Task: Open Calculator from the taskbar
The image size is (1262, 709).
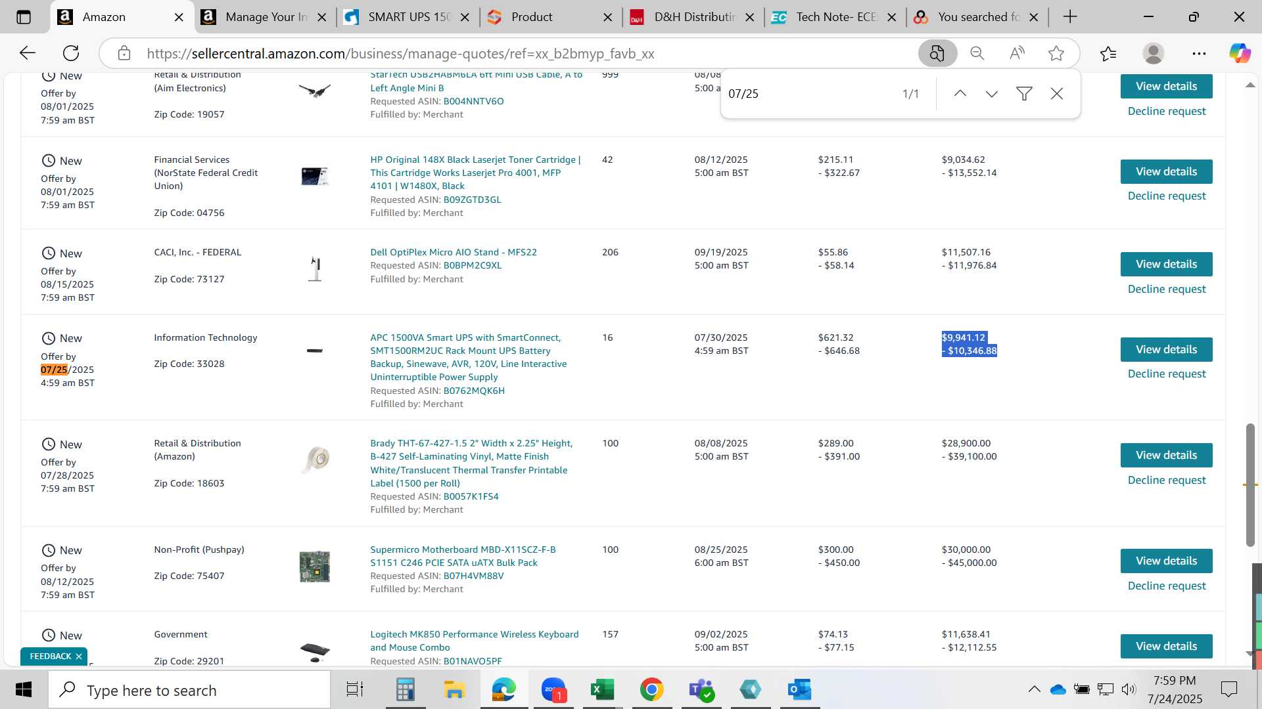Action: (x=405, y=690)
